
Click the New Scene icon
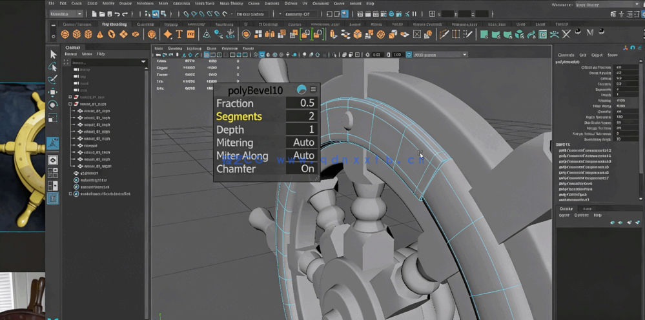(94, 14)
